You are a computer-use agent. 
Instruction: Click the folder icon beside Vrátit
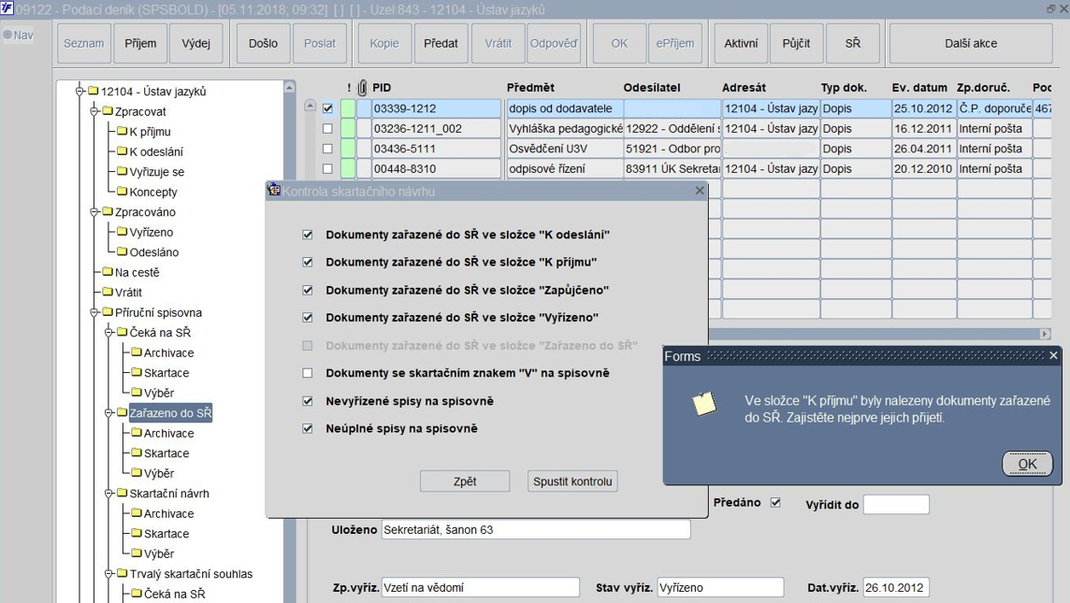pyautogui.click(x=107, y=293)
